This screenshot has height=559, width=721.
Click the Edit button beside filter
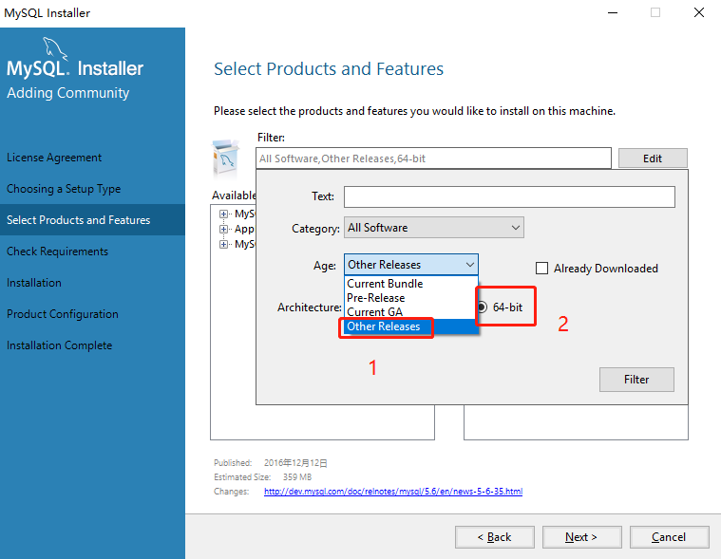pyautogui.click(x=653, y=158)
